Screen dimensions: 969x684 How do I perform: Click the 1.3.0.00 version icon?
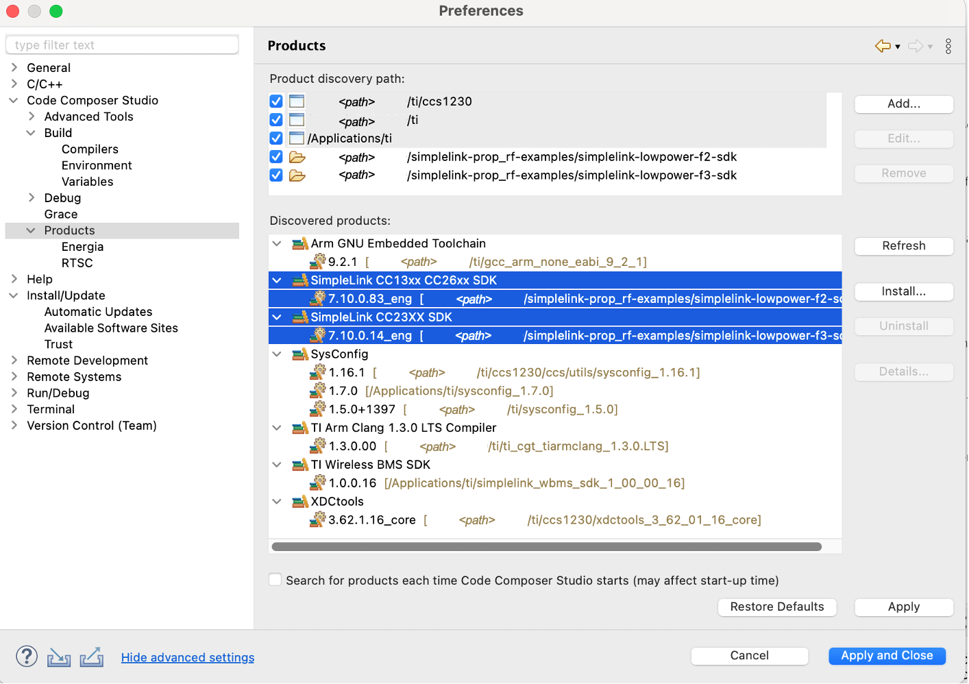point(317,446)
